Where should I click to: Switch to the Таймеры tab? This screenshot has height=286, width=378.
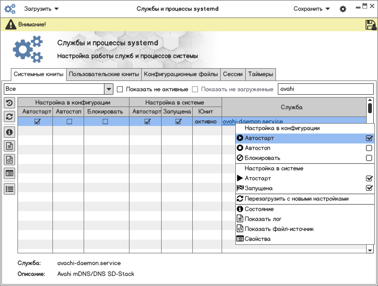click(x=260, y=74)
